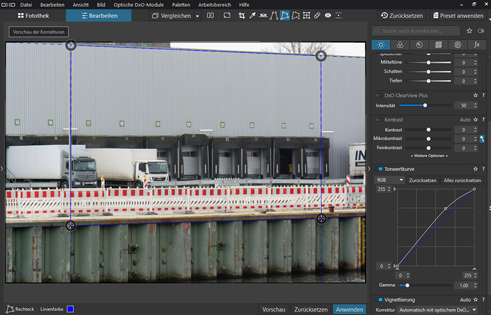Pick the white balance eyedropper tool
The width and height of the screenshot is (491, 315).
coord(252,16)
